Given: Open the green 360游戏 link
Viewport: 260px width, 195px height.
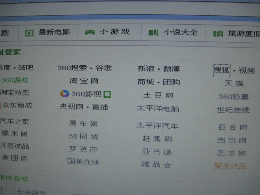Looking at the screenshot, I should (15, 80).
